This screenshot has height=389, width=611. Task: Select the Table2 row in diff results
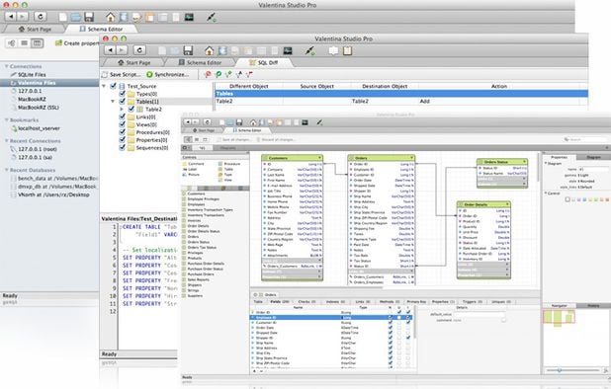point(401,101)
